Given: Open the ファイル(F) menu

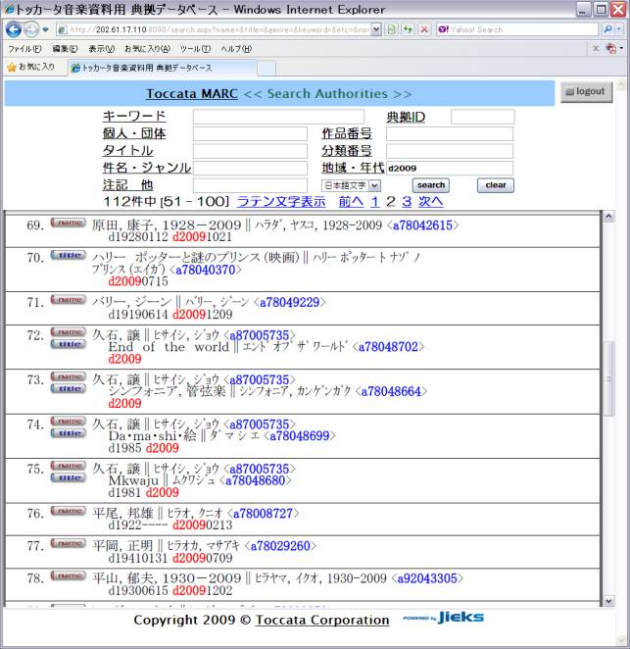Looking at the screenshot, I should (25, 49).
